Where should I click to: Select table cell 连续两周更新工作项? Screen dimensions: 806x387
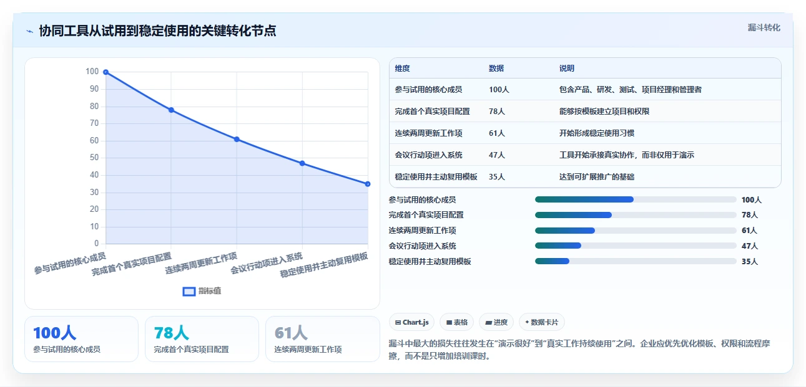428,133
